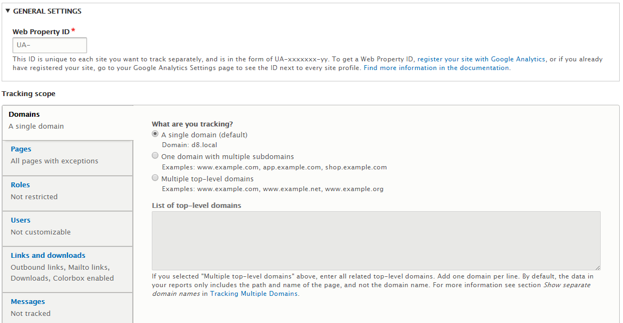The height and width of the screenshot is (323, 623).
Task: Open register your site with Google Analytics link
Action: pyautogui.click(x=481, y=59)
